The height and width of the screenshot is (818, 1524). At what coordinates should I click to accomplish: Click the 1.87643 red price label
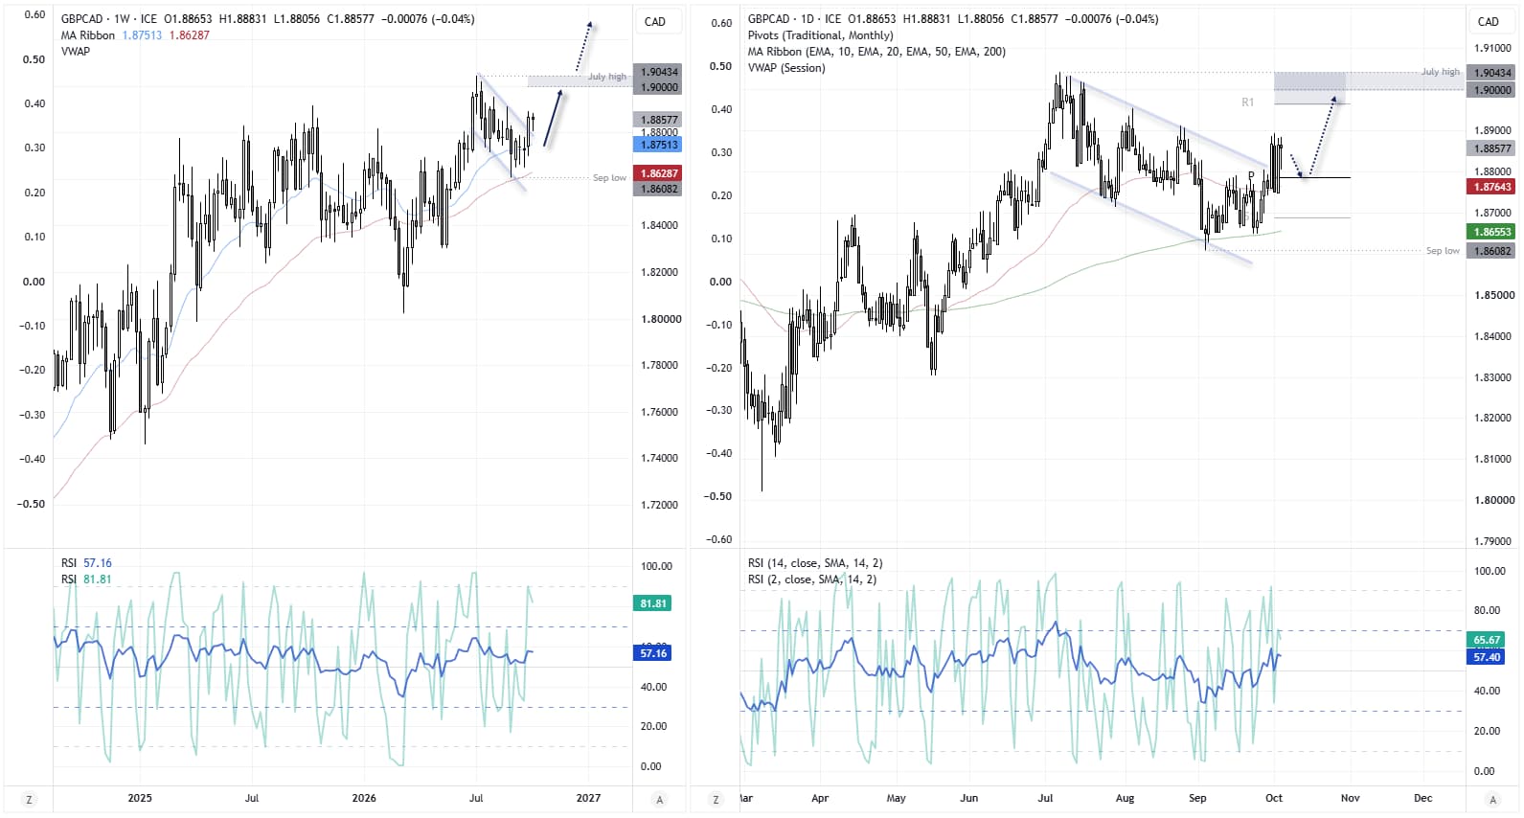[1491, 187]
